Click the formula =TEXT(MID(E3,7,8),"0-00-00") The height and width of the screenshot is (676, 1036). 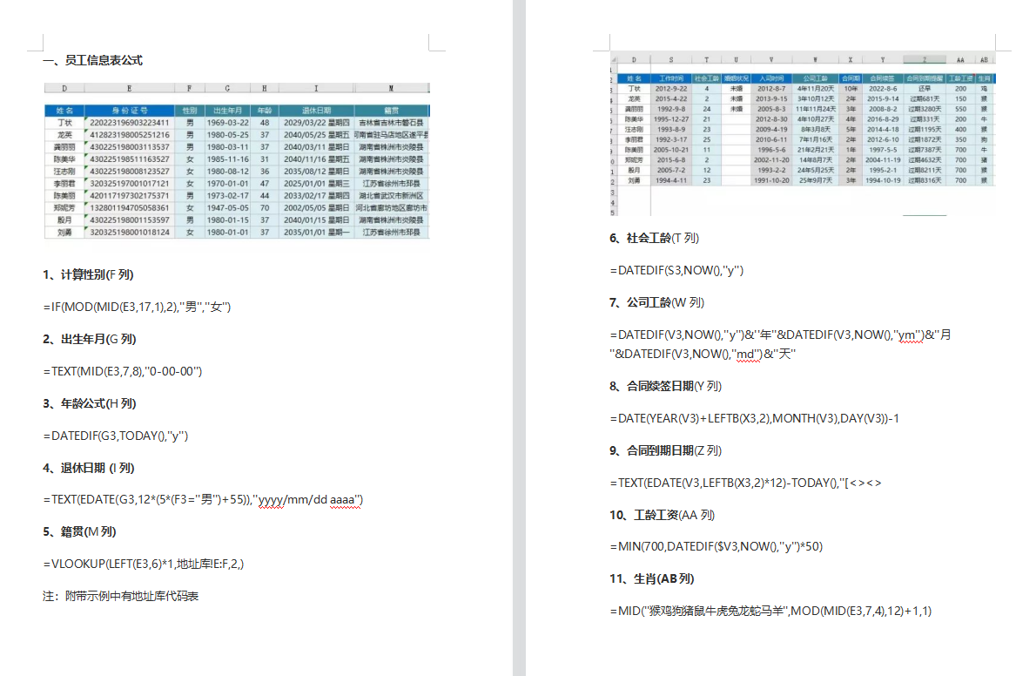(x=123, y=371)
